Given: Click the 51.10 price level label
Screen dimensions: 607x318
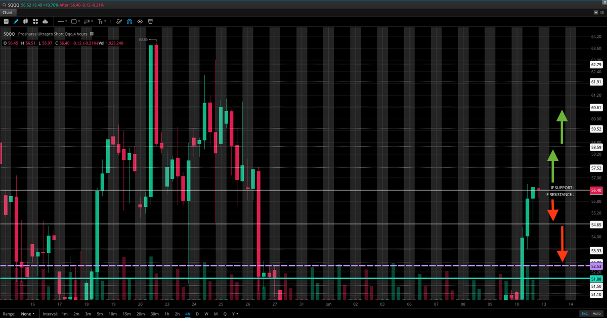Looking at the screenshot, I should point(596,295).
